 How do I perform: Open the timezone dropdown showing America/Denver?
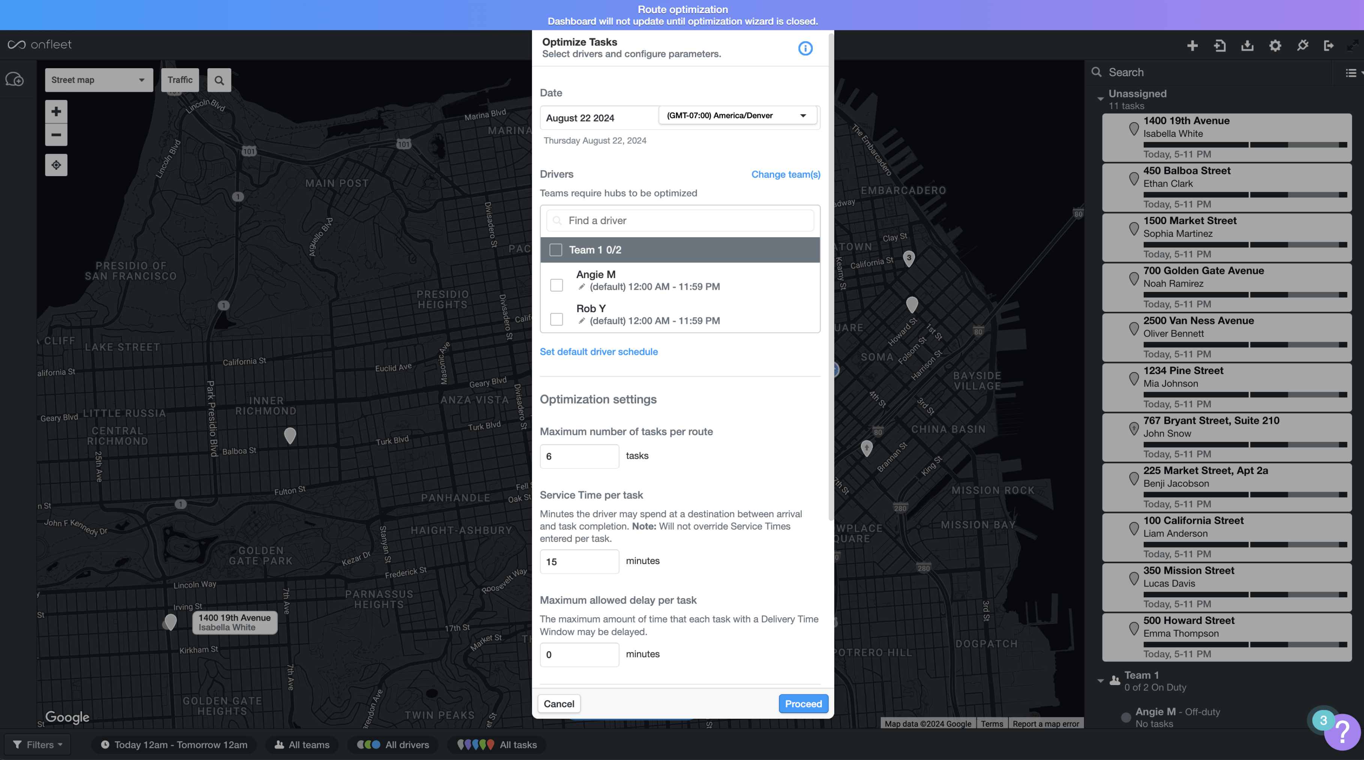pos(738,115)
